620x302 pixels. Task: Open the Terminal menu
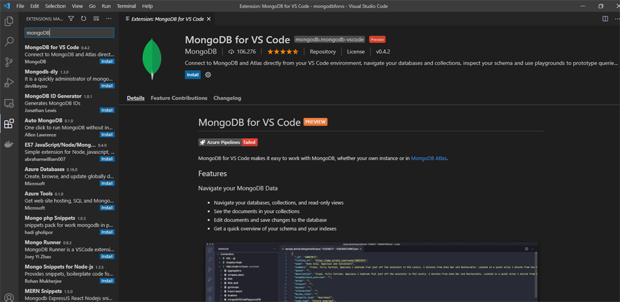127,6
